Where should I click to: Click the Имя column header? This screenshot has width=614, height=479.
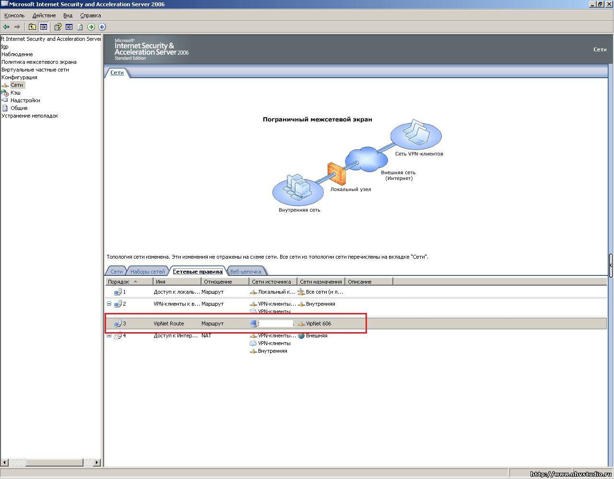tap(177, 282)
